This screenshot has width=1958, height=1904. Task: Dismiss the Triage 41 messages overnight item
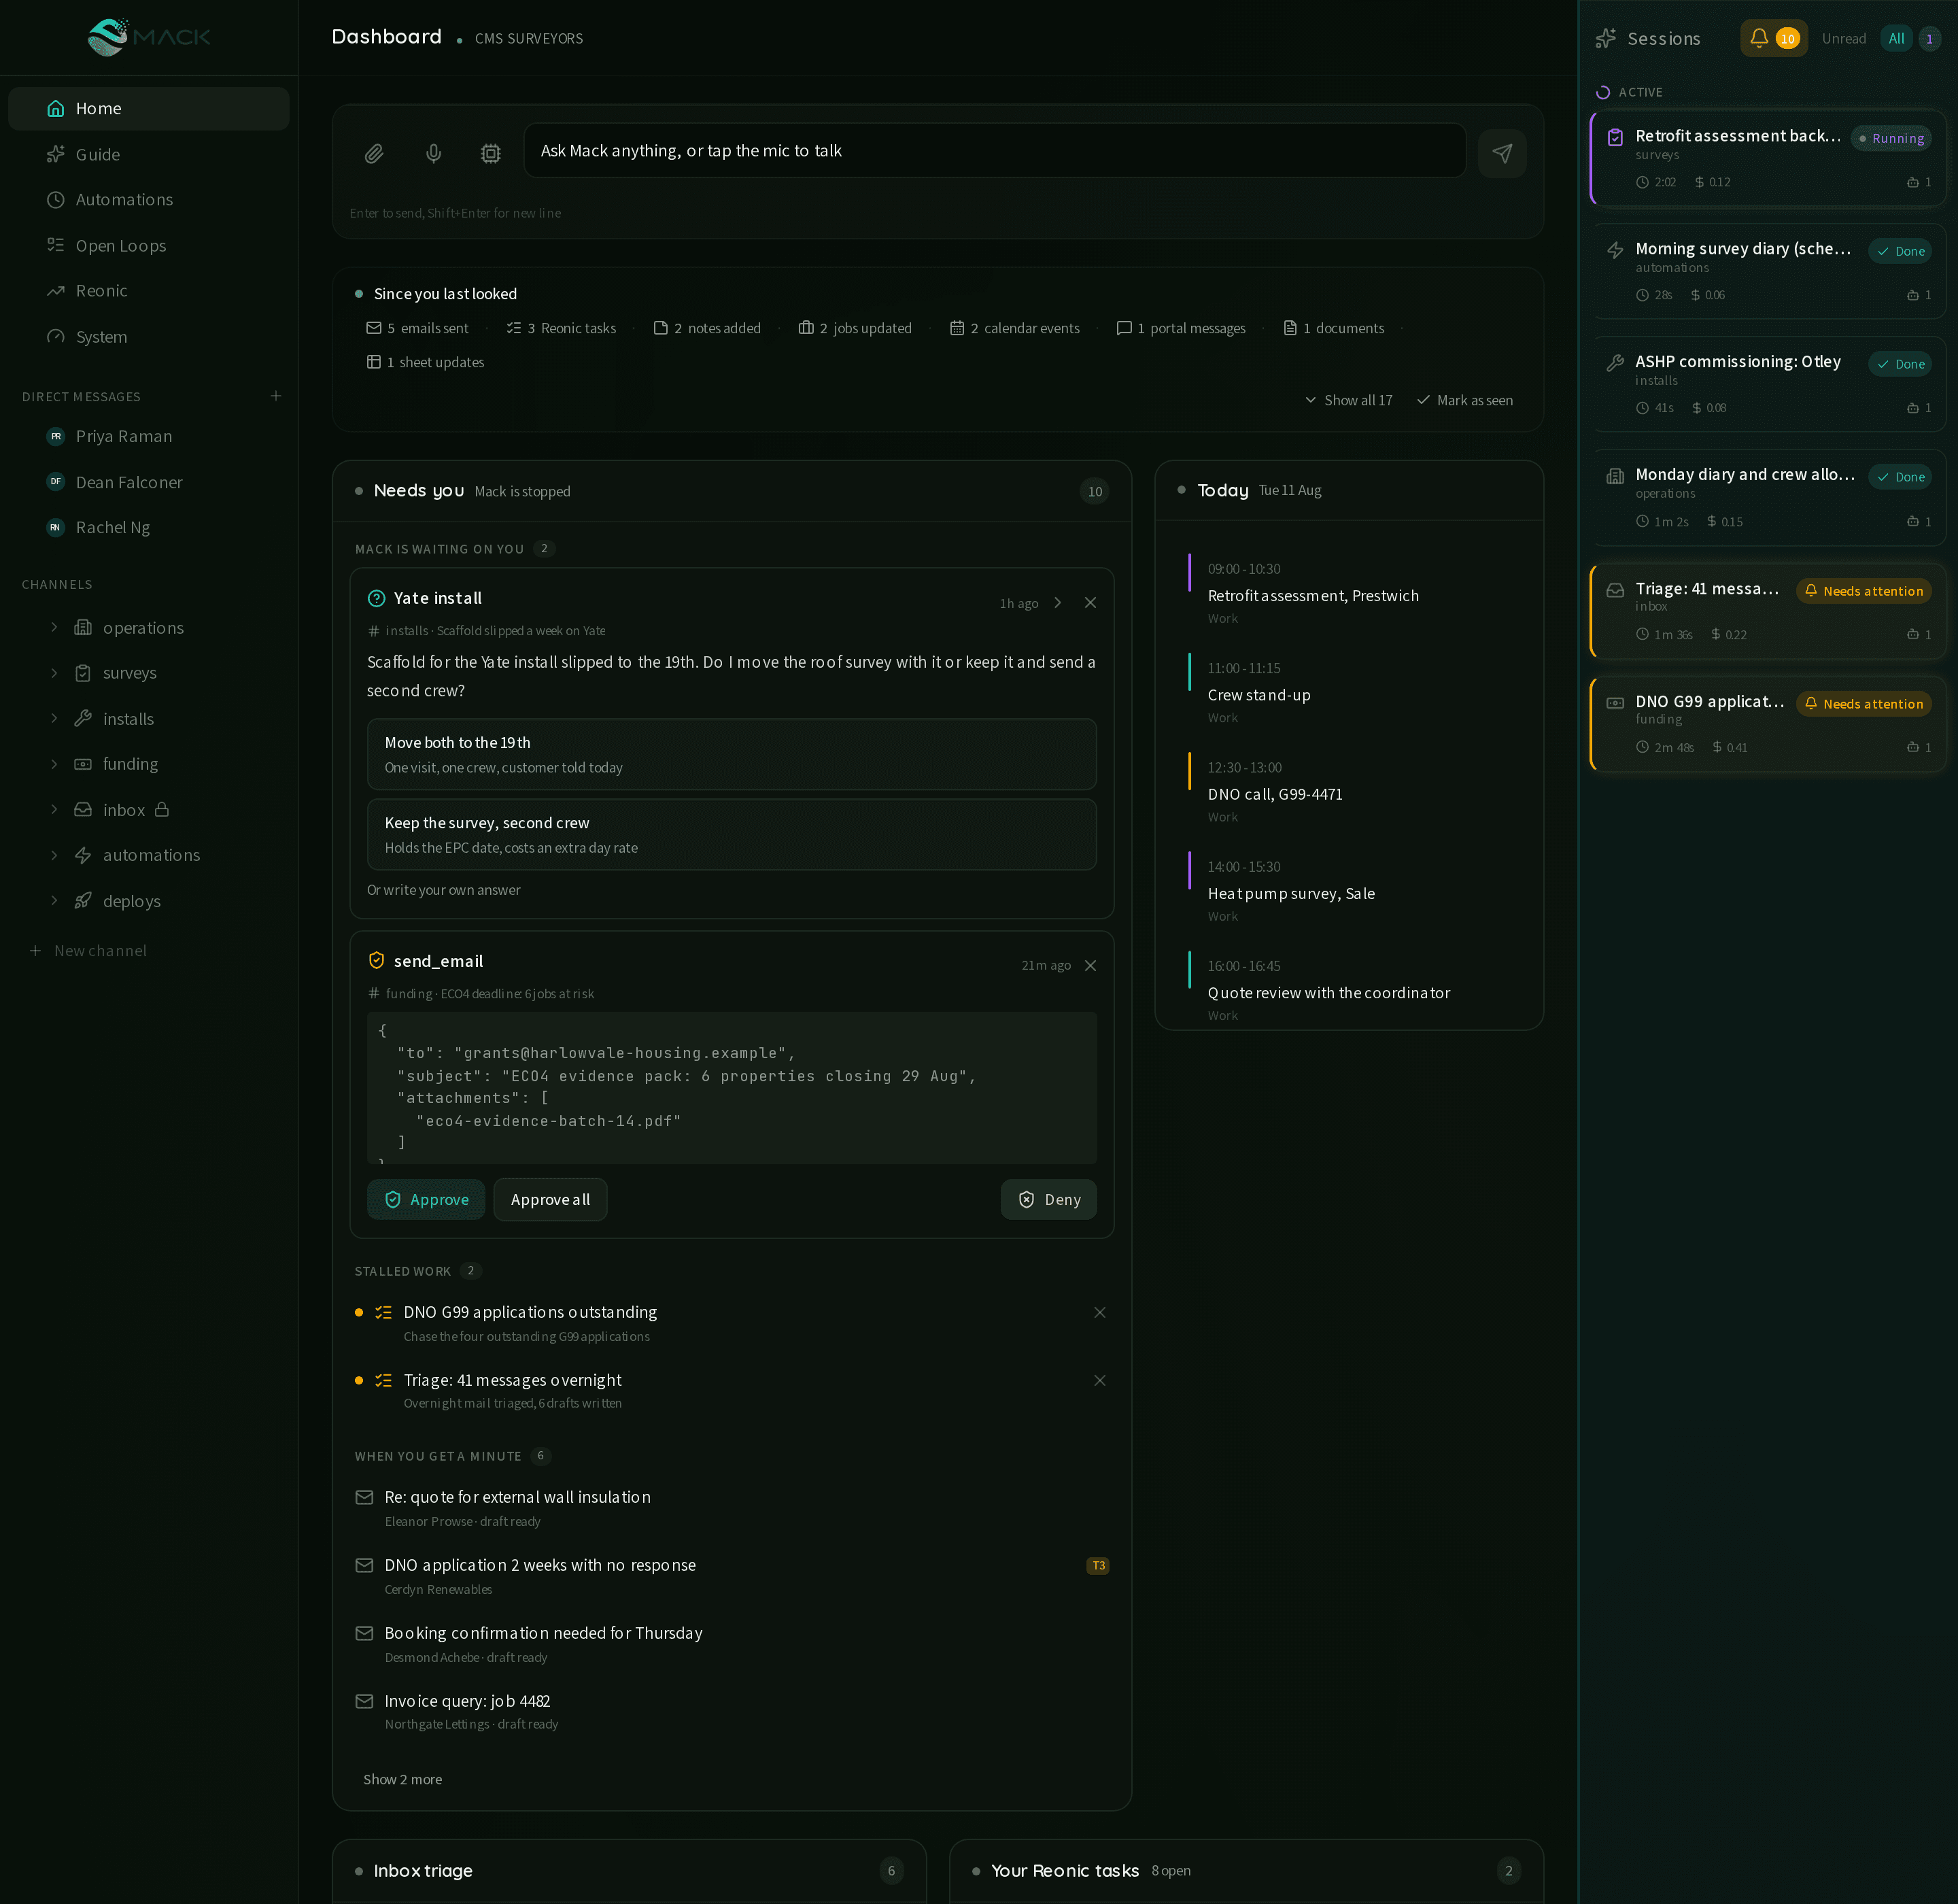pyautogui.click(x=1099, y=1381)
